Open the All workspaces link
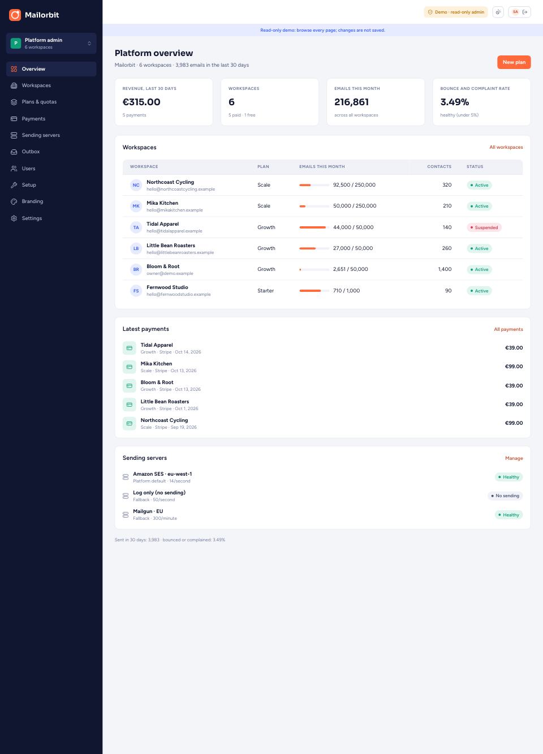Viewport: 543px width, 754px height. tap(506, 147)
